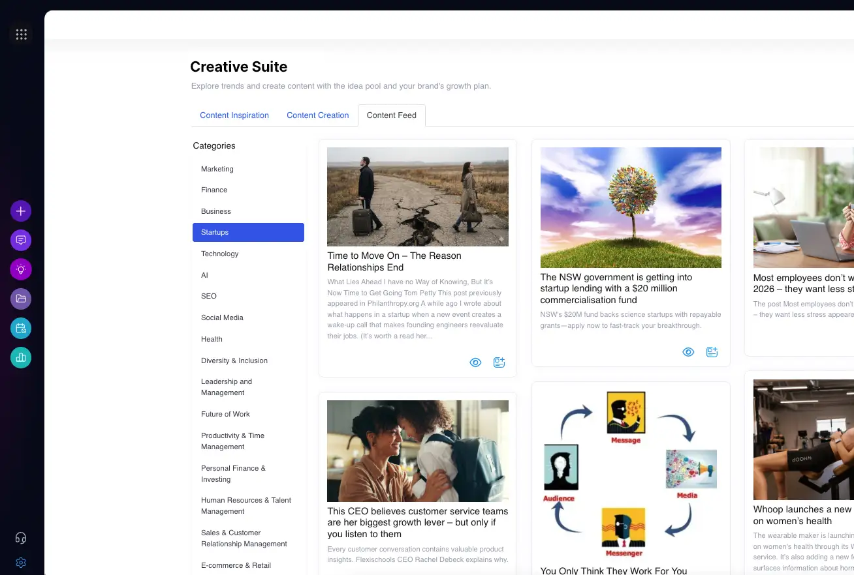Select the Marketing category
Screen dimensions: 854x575
point(217,169)
